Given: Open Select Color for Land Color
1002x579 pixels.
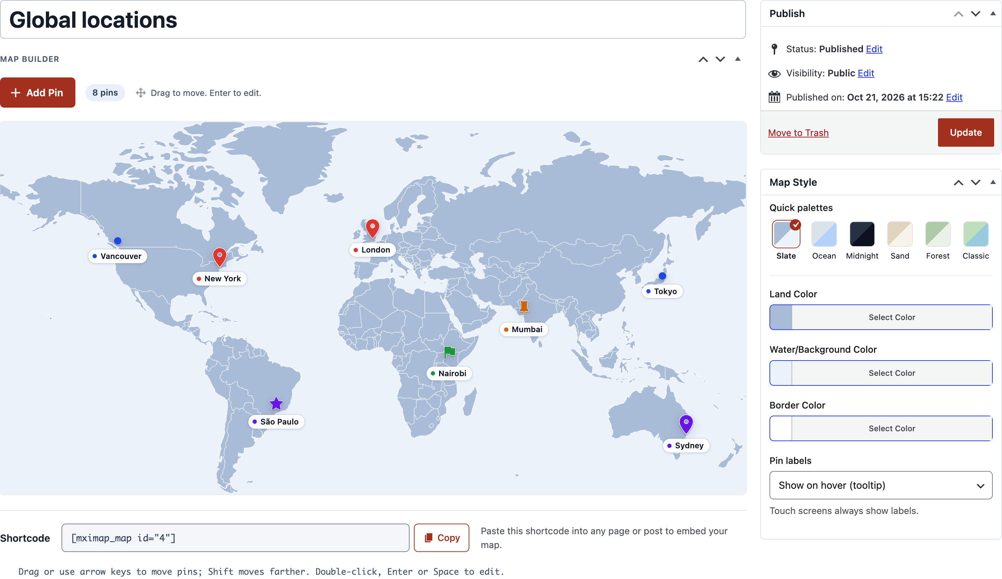Looking at the screenshot, I should (x=892, y=317).
